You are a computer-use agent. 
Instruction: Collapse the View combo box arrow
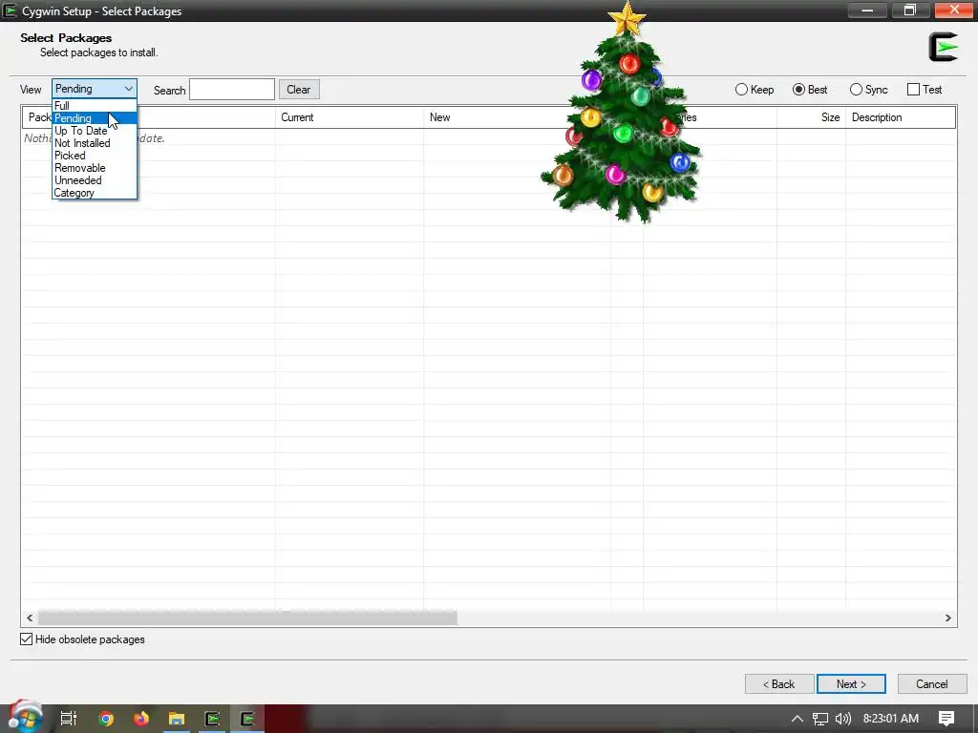(x=129, y=89)
